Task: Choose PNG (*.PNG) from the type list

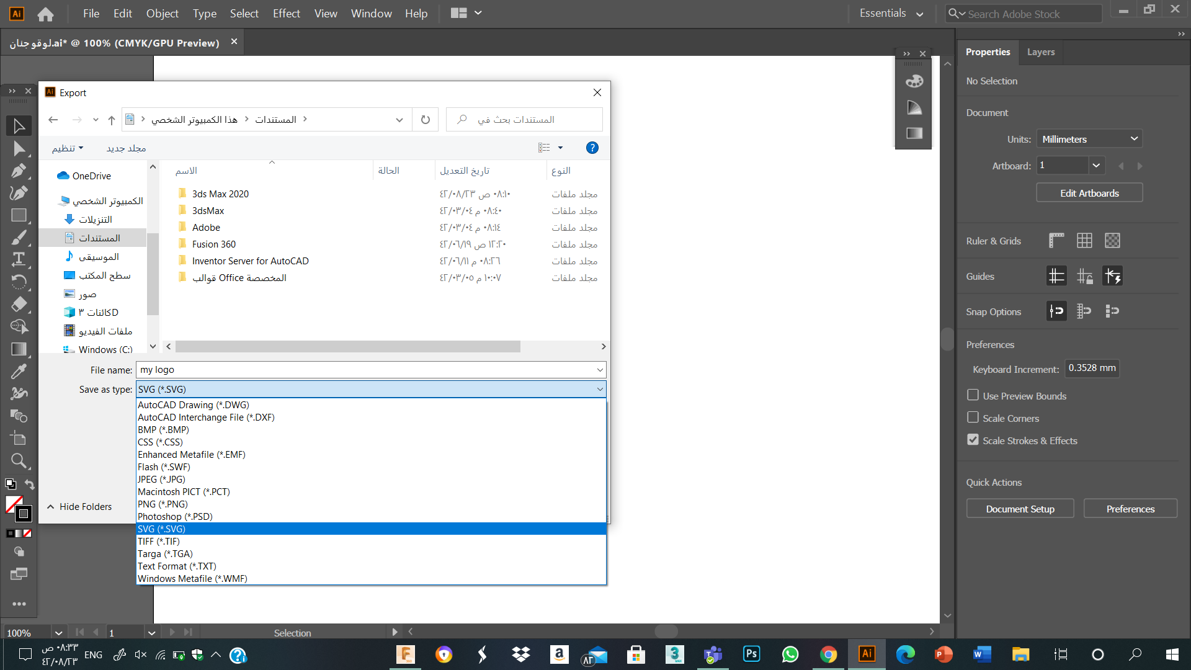Action: (371, 504)
